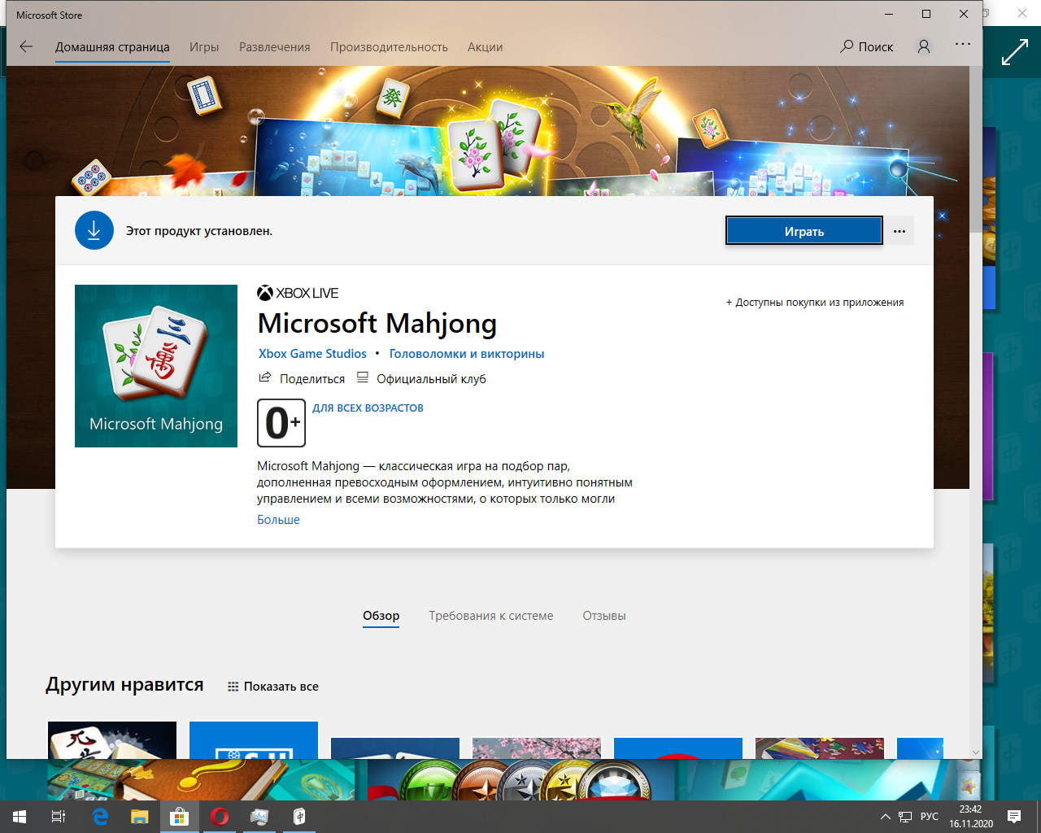
Task: Select the Обзор tab
Action: coord(381,616)
